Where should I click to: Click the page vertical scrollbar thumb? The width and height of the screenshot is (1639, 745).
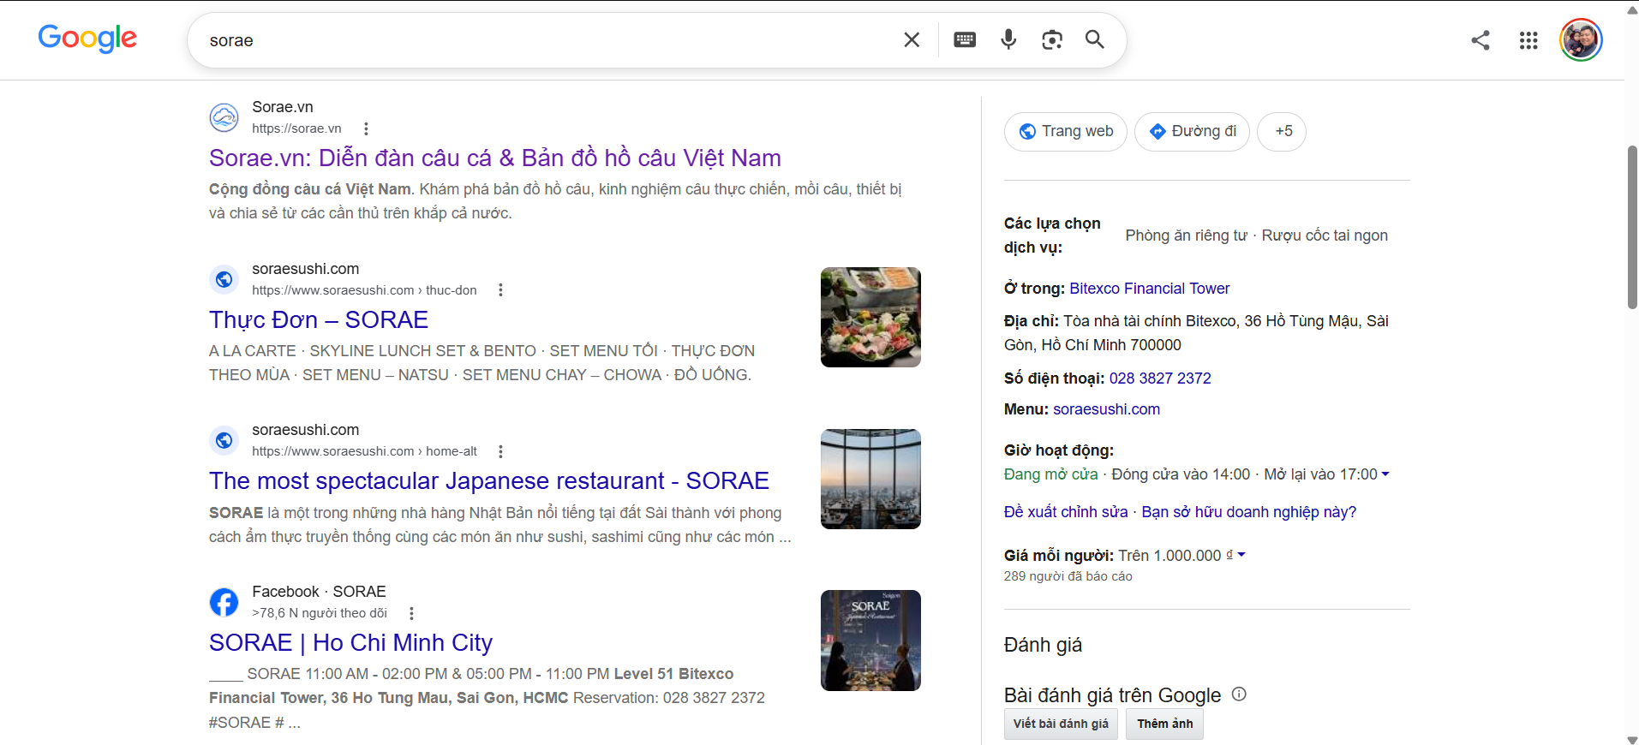pos(1632,227)
